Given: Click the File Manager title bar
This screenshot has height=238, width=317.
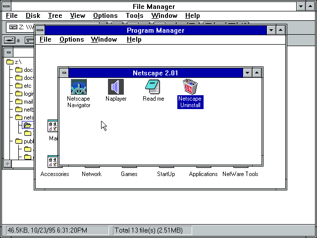Looking at the screenshot, I should click(x=154, y=6).
